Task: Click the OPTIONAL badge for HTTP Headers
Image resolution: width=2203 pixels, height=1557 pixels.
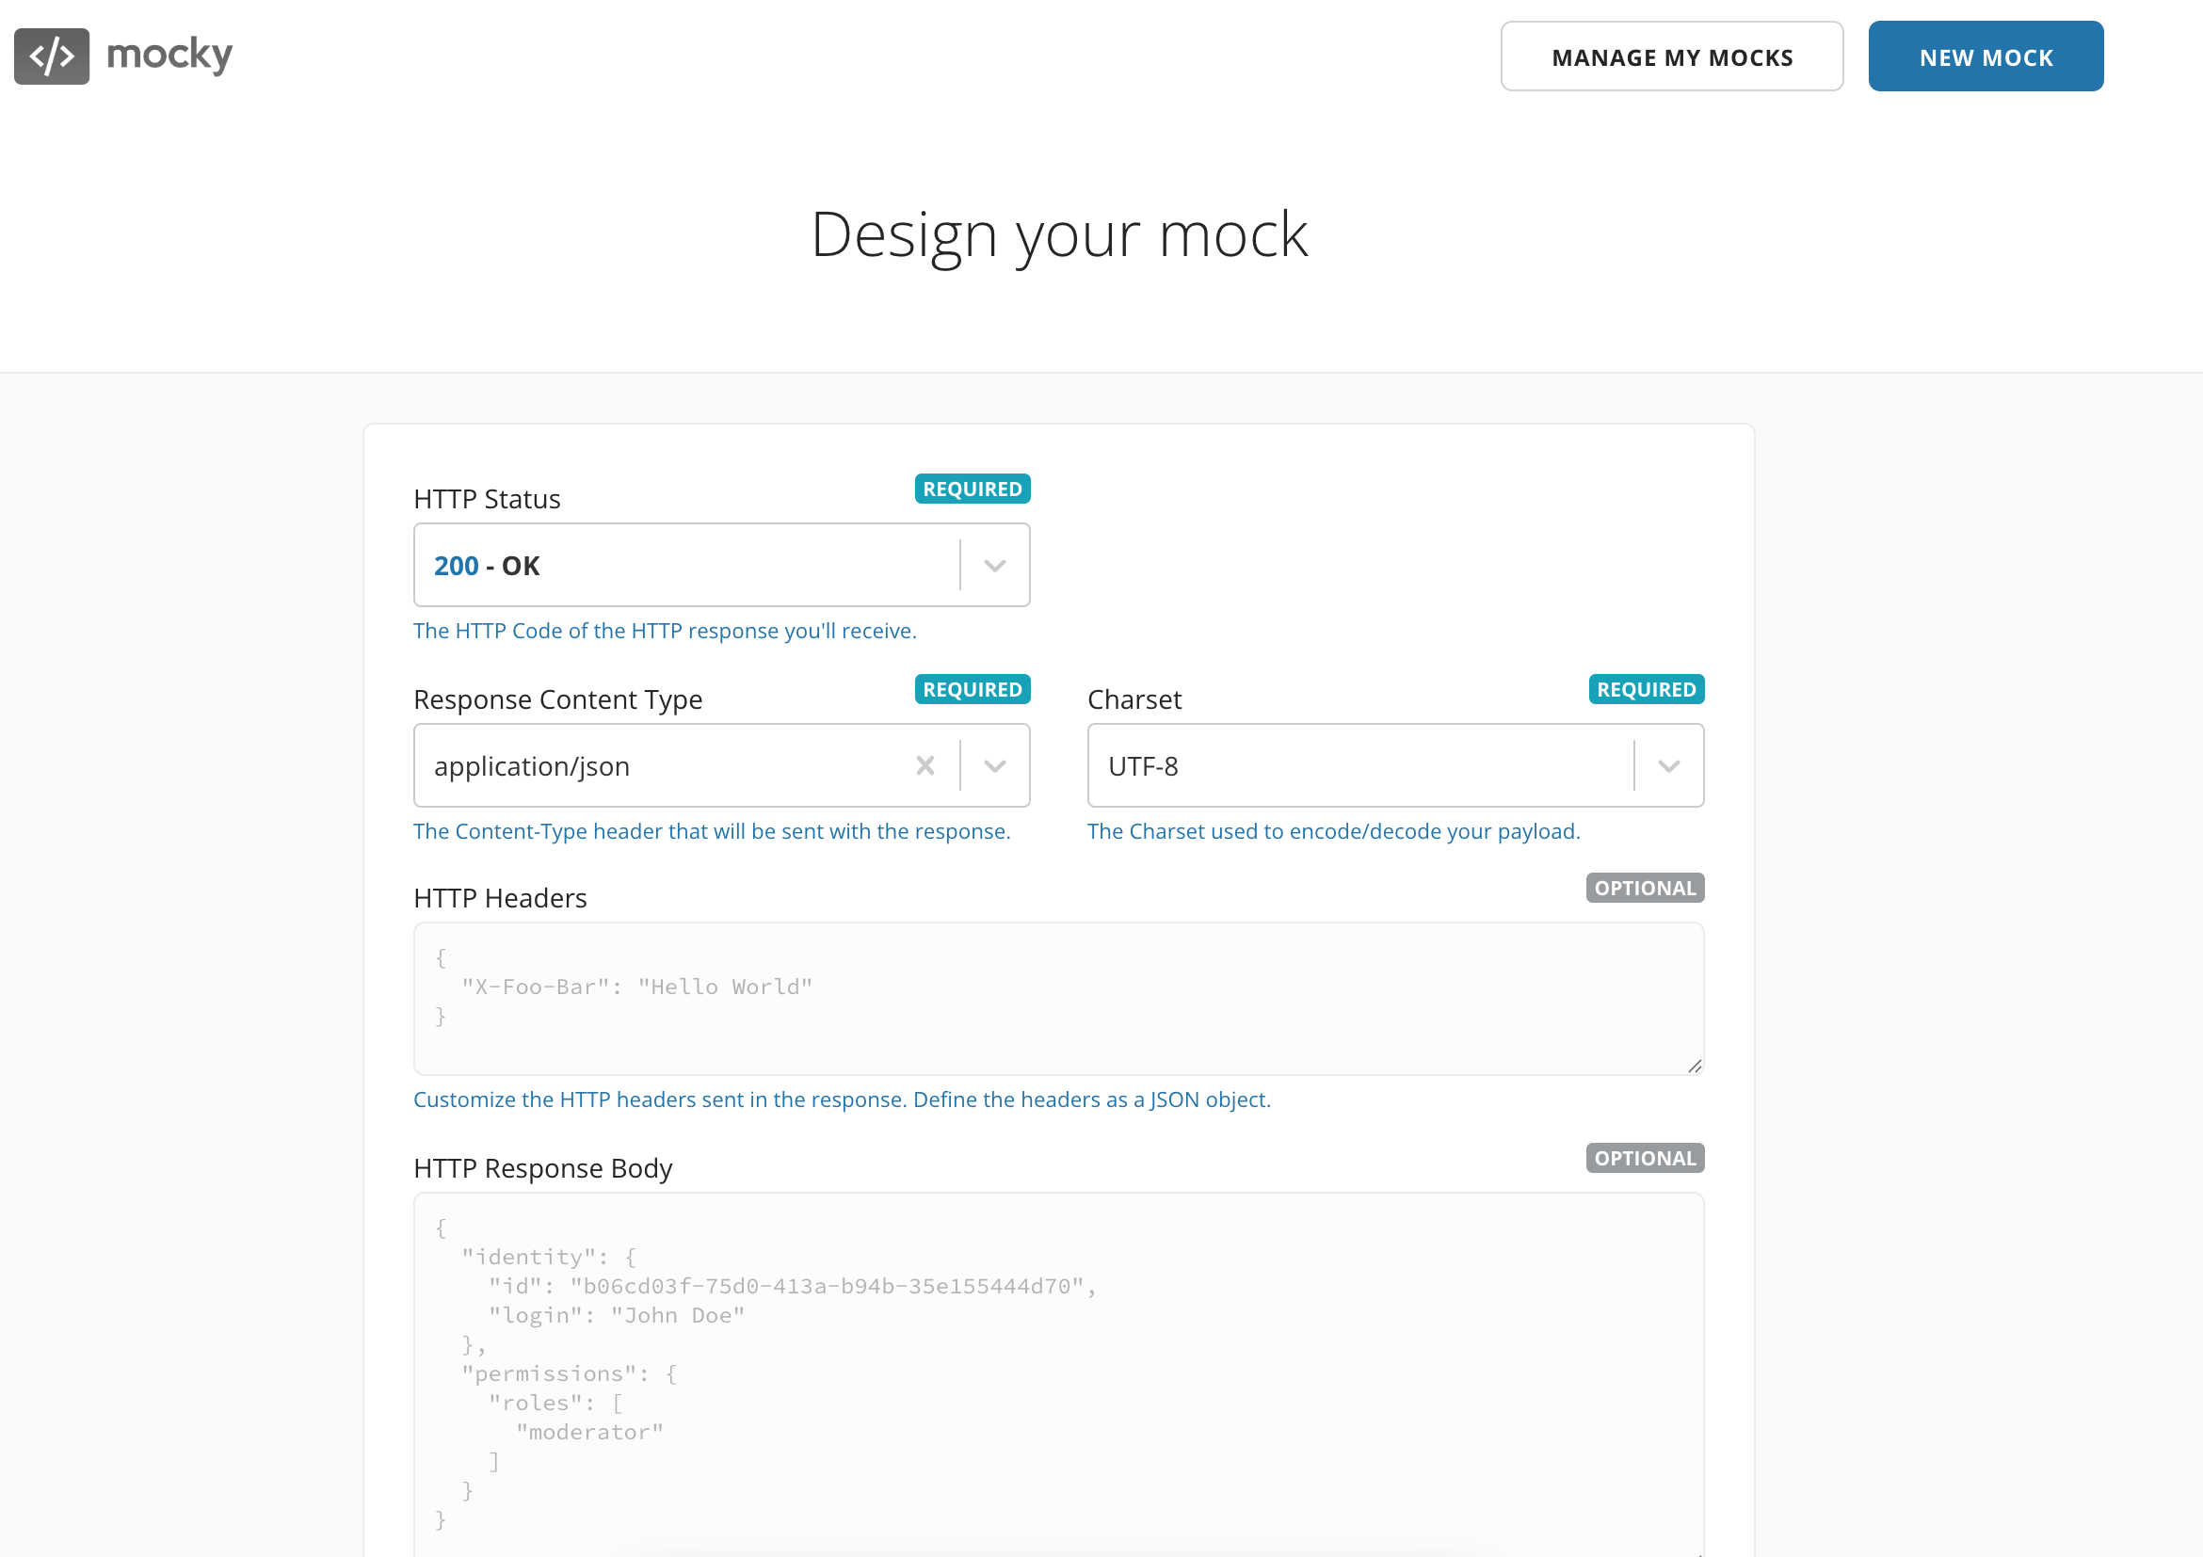Action: 1645,888
